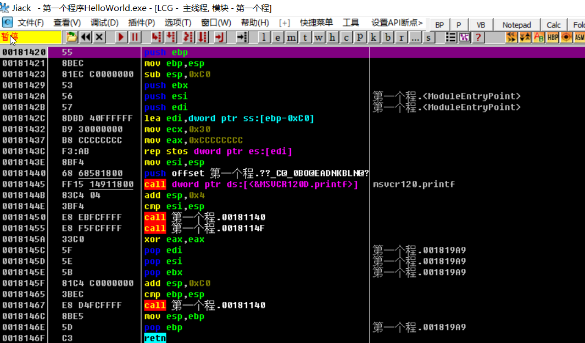Open the 文件(F) menu

point(31,23)
